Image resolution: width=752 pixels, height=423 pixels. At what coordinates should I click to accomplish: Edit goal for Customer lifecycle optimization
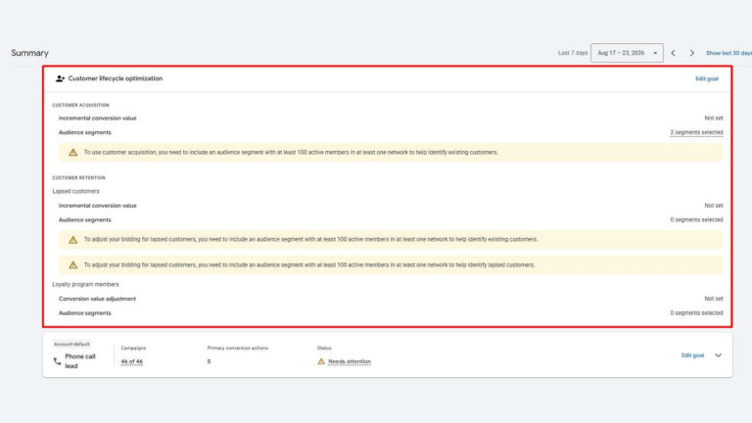click(706, 78)
